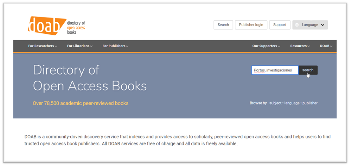
Task: Click the Over 78,500 academic books text
Action: coord(81,103)
